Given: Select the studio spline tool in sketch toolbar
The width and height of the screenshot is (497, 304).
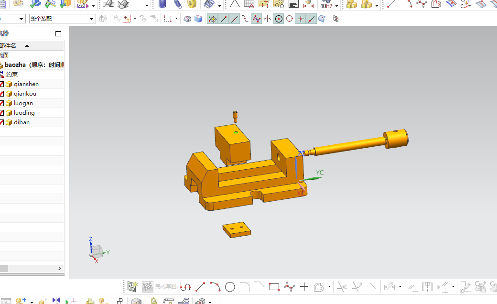Looking at the screenshot, I should pyautogui.click(x=289, y=287).
